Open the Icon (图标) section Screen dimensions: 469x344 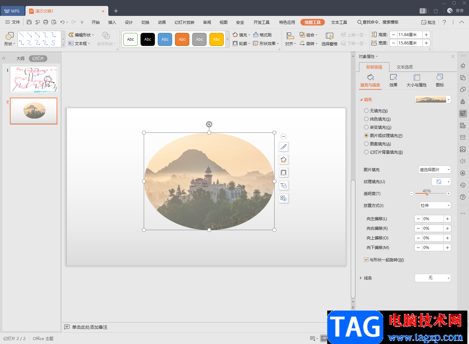[440, 80]
